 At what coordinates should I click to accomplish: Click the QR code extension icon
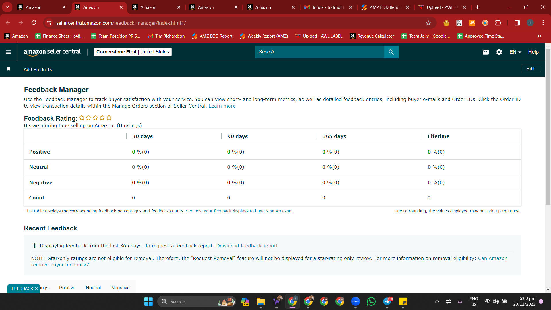point(459,23)
